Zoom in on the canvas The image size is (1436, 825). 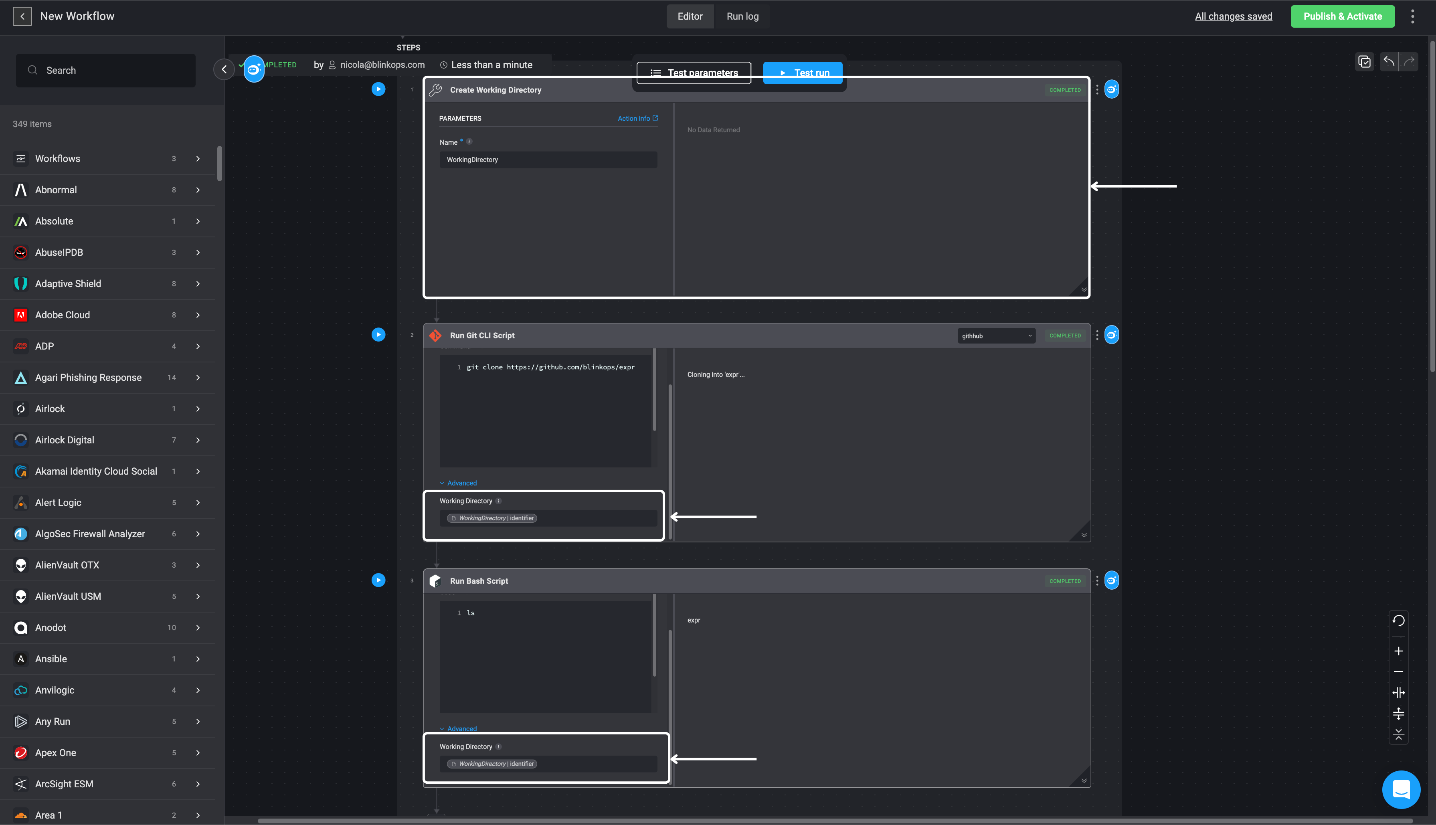(1399, 651)
